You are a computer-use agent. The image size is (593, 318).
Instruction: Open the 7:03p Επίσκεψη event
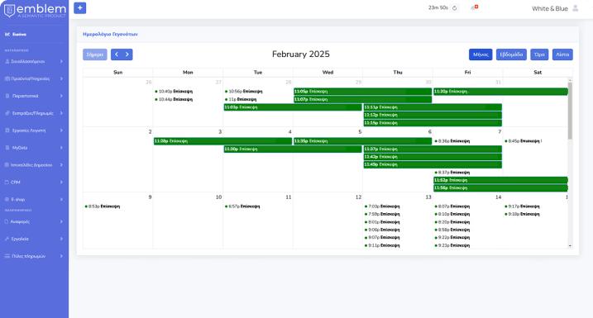tap(382, 206)
